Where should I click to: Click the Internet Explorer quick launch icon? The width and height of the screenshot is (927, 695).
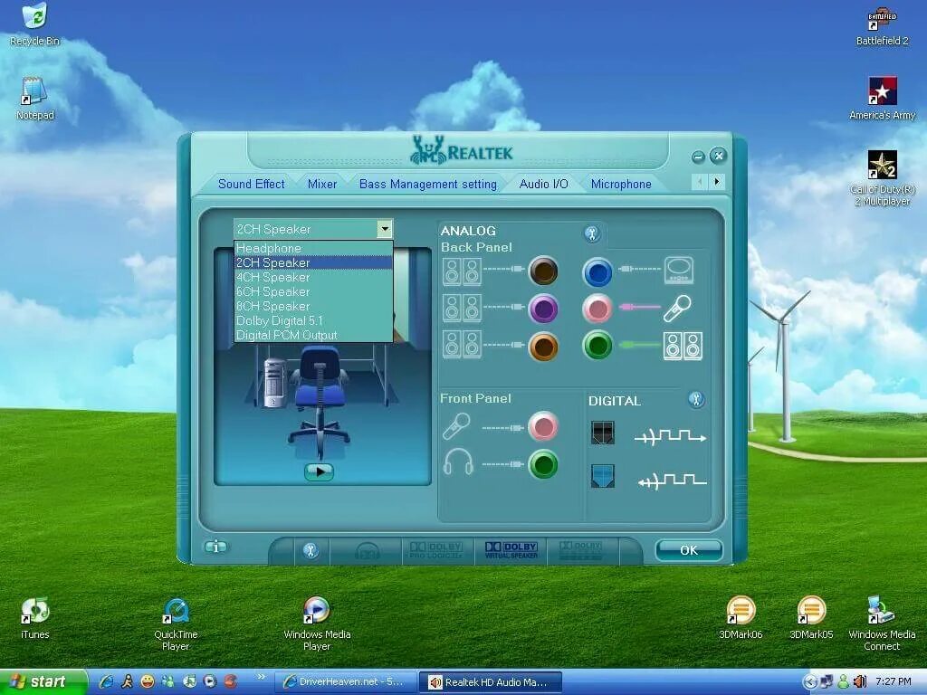107,681
